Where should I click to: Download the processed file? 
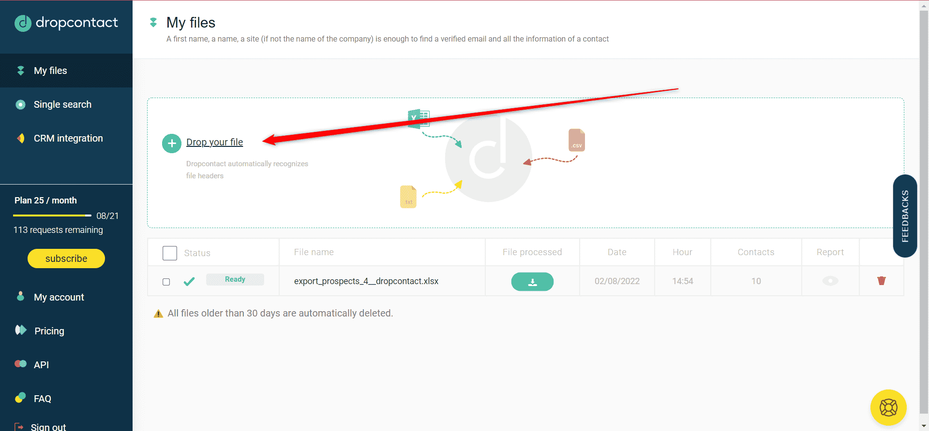coord(532,282)
